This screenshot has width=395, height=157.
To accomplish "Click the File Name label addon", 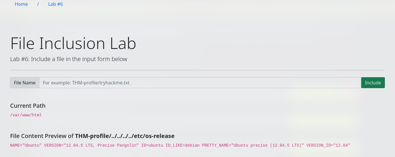I will pos(25,83).
